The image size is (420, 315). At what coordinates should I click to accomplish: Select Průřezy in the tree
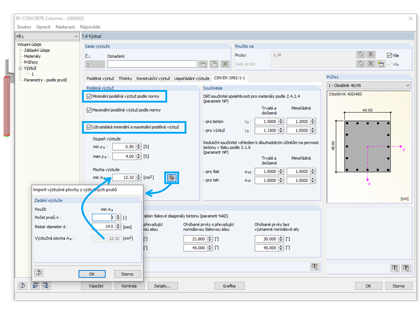coord(31,62)
